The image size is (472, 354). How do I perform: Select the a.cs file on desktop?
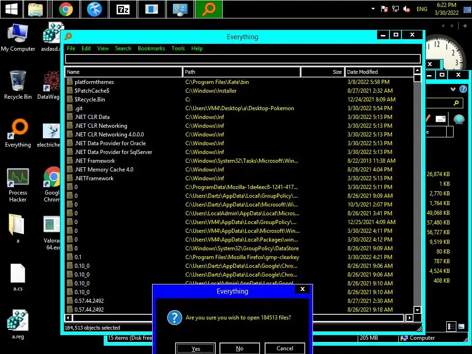(x=18, y=277)
